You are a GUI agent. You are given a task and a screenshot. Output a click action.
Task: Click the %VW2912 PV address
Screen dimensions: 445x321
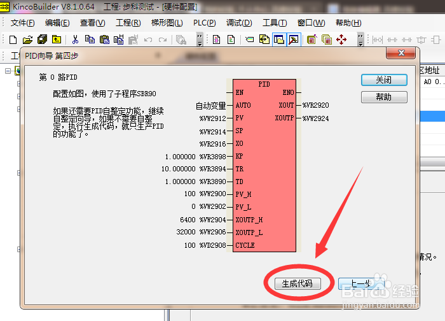(x=213, y=118)
